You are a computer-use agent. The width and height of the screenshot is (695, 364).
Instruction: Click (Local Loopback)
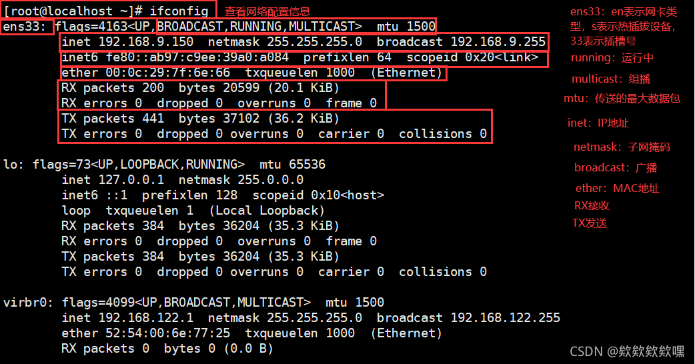tap(267, 211)
